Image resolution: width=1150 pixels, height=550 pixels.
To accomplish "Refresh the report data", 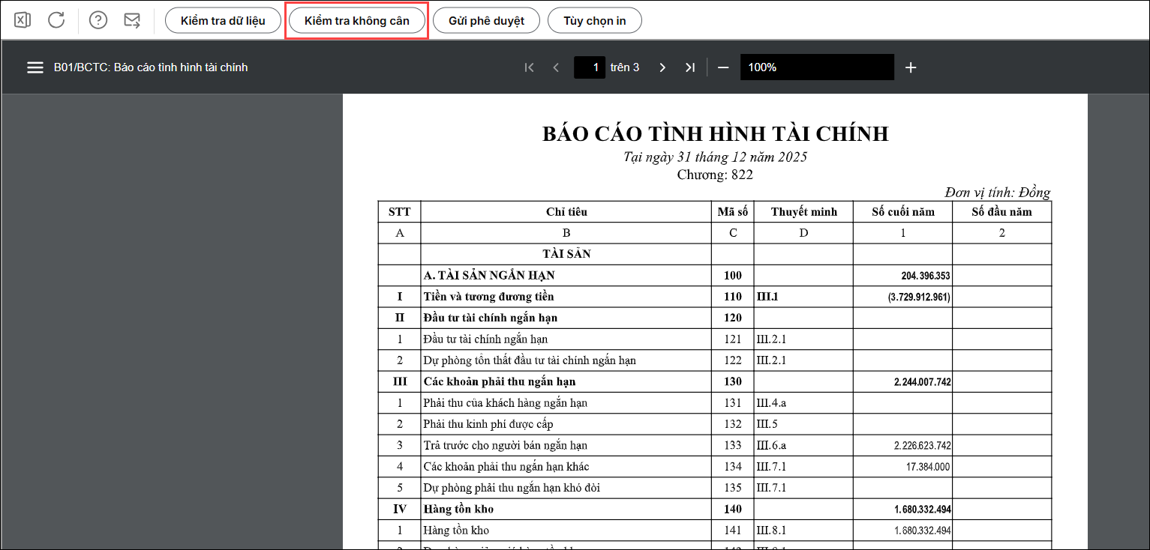I will coord(56,20).
